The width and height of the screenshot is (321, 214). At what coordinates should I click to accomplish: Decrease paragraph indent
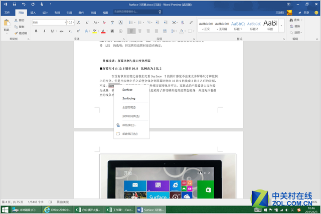coord(157,23)
